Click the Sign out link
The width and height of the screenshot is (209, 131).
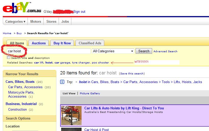79,12
